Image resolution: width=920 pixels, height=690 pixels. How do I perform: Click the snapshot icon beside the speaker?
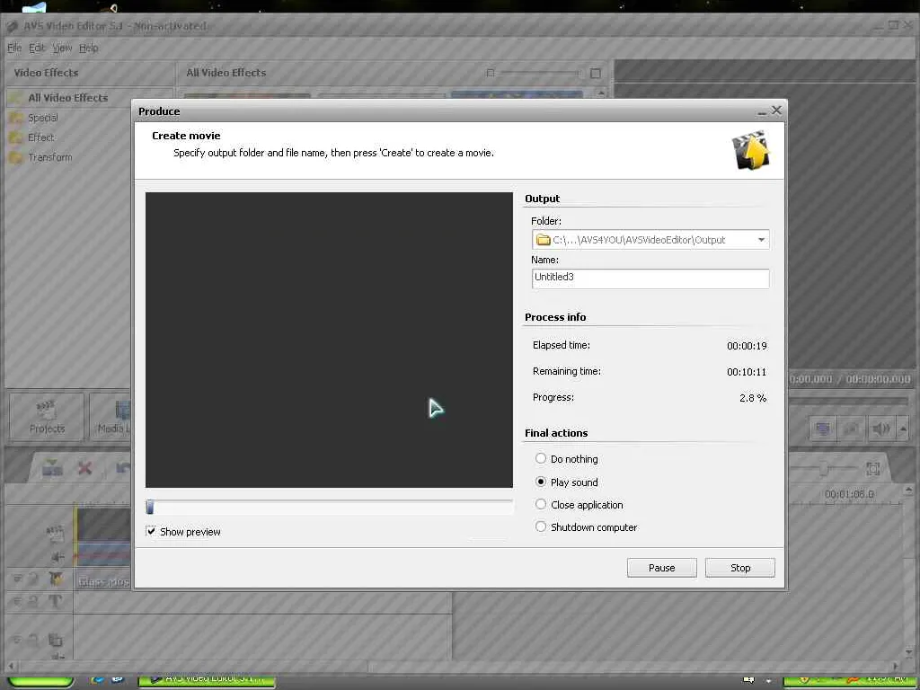click(x=851, y=429)
